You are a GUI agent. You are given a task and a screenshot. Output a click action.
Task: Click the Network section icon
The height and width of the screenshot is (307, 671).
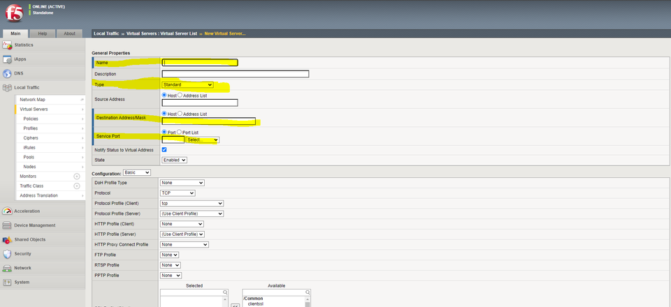pyautogui.click(x=8, y=268)
